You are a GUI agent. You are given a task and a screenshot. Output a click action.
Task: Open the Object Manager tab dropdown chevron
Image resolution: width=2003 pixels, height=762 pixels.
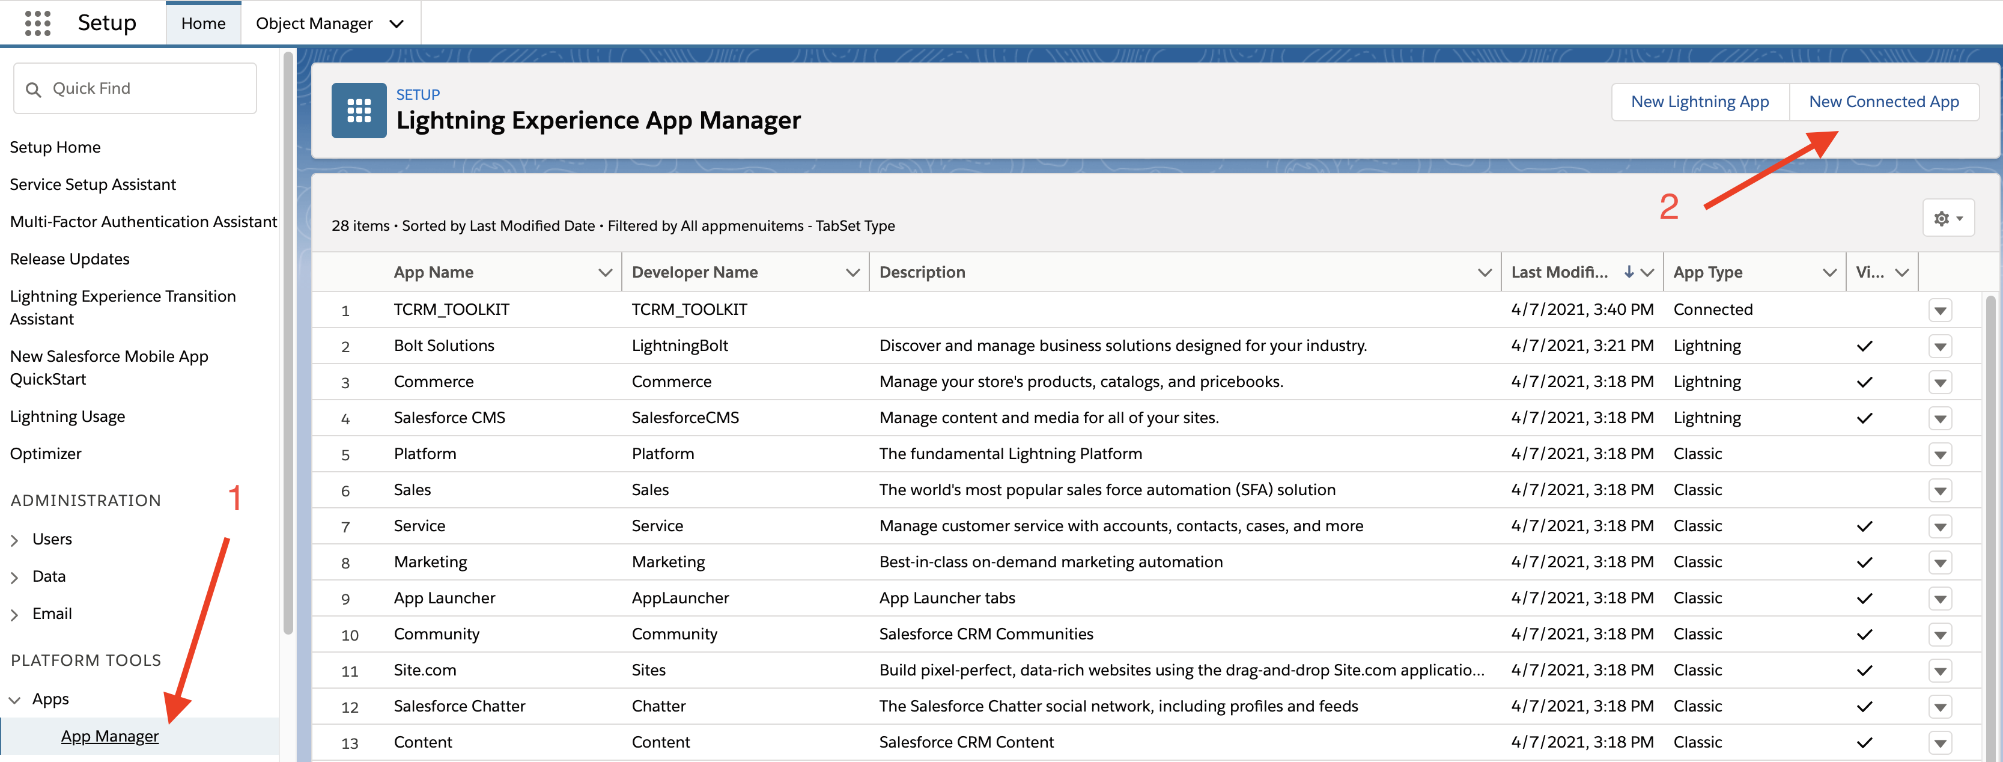[397, 23]
